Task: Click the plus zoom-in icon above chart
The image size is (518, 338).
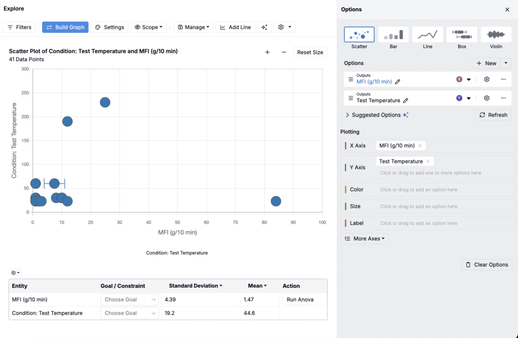Action: [x=267, y=52]
